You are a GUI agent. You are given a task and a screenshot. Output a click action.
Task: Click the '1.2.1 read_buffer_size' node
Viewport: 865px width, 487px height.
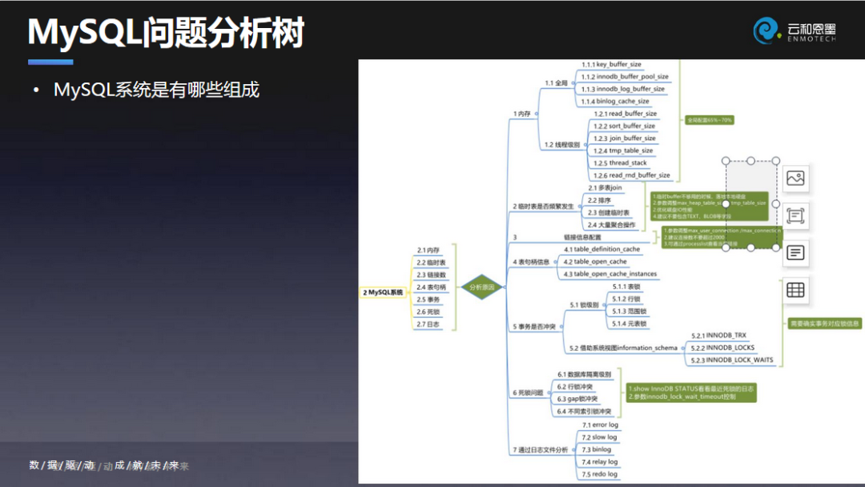point(625,114)
